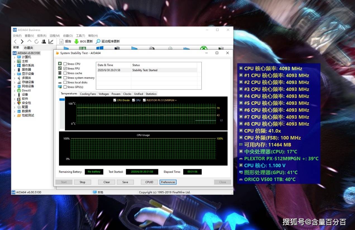Open the 工具(T) menu
Viewport: 355px width, 230px height.
(x=80, y=36)
